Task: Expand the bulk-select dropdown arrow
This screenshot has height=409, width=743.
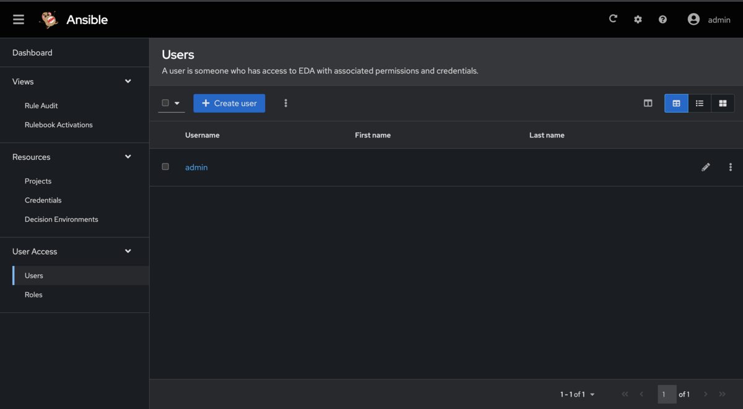Action: [177, 103]
